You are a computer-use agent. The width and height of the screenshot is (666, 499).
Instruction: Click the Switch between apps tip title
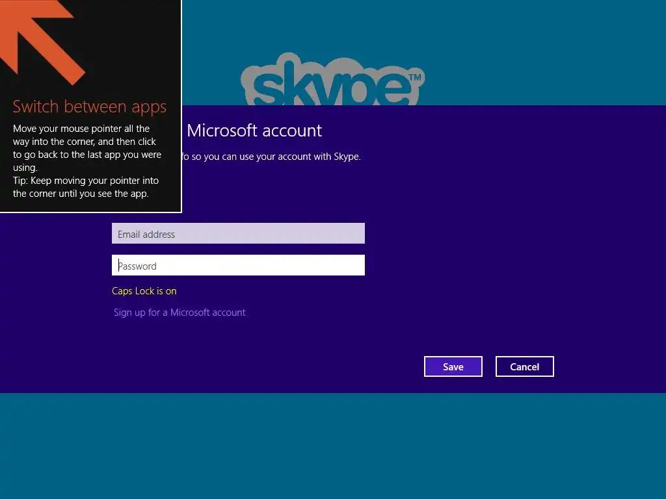click(90, 107)
